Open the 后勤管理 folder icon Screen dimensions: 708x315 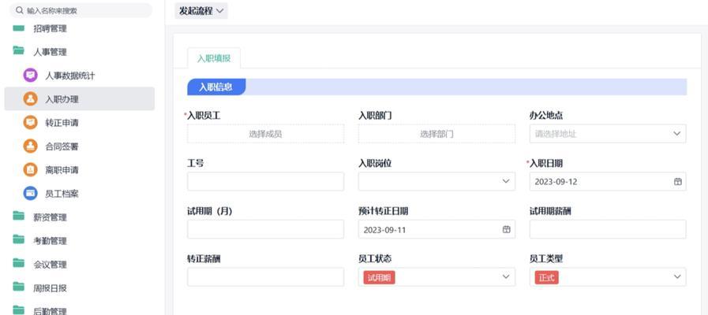click(x=18, y=309)
